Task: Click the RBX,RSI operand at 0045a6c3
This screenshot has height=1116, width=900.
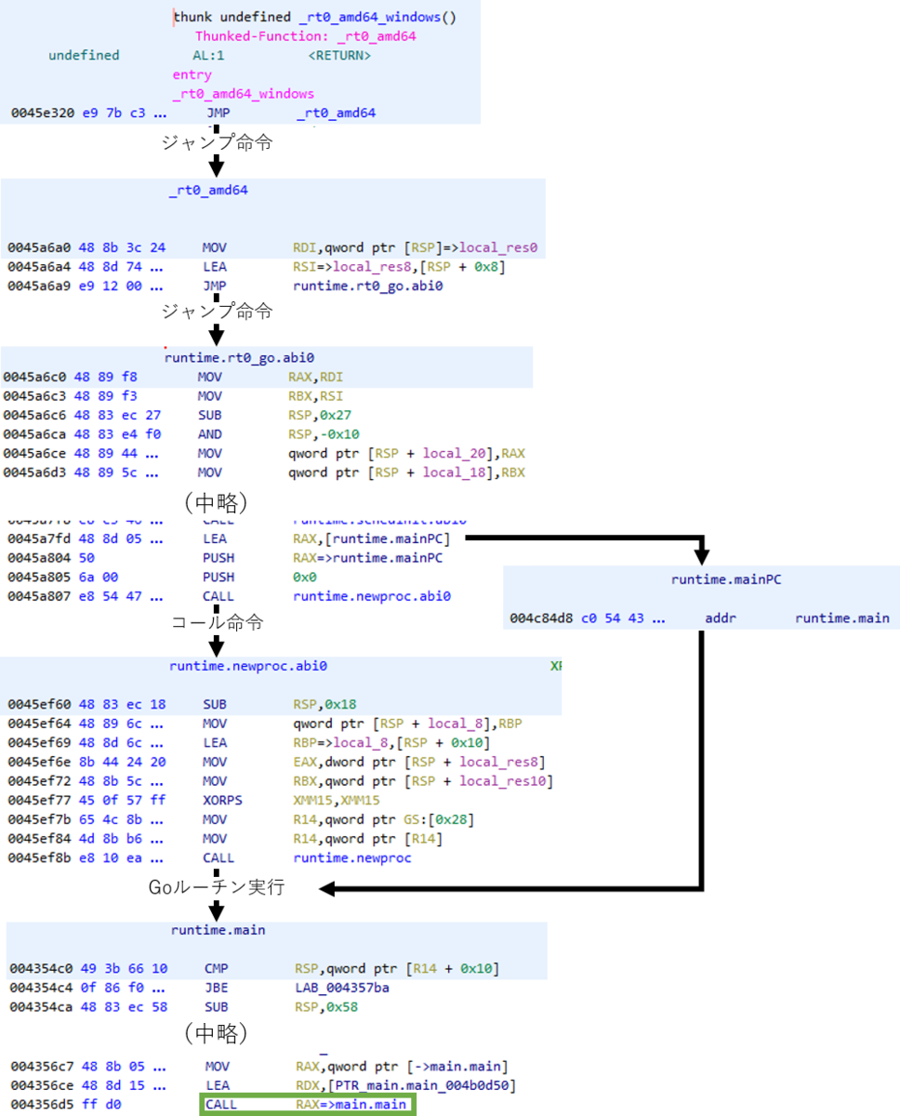Action: 316,395
